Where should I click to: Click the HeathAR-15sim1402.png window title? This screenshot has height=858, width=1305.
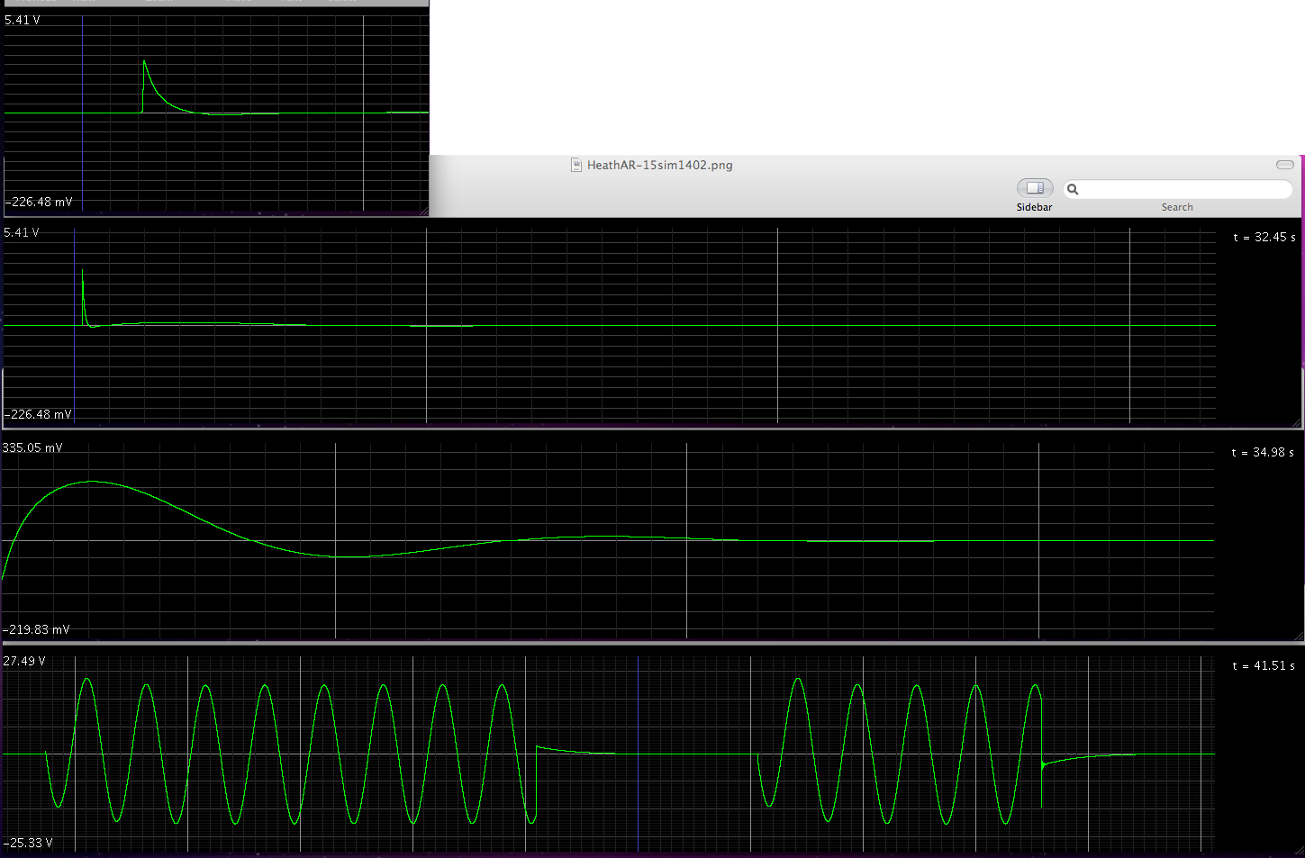(659, 165)
